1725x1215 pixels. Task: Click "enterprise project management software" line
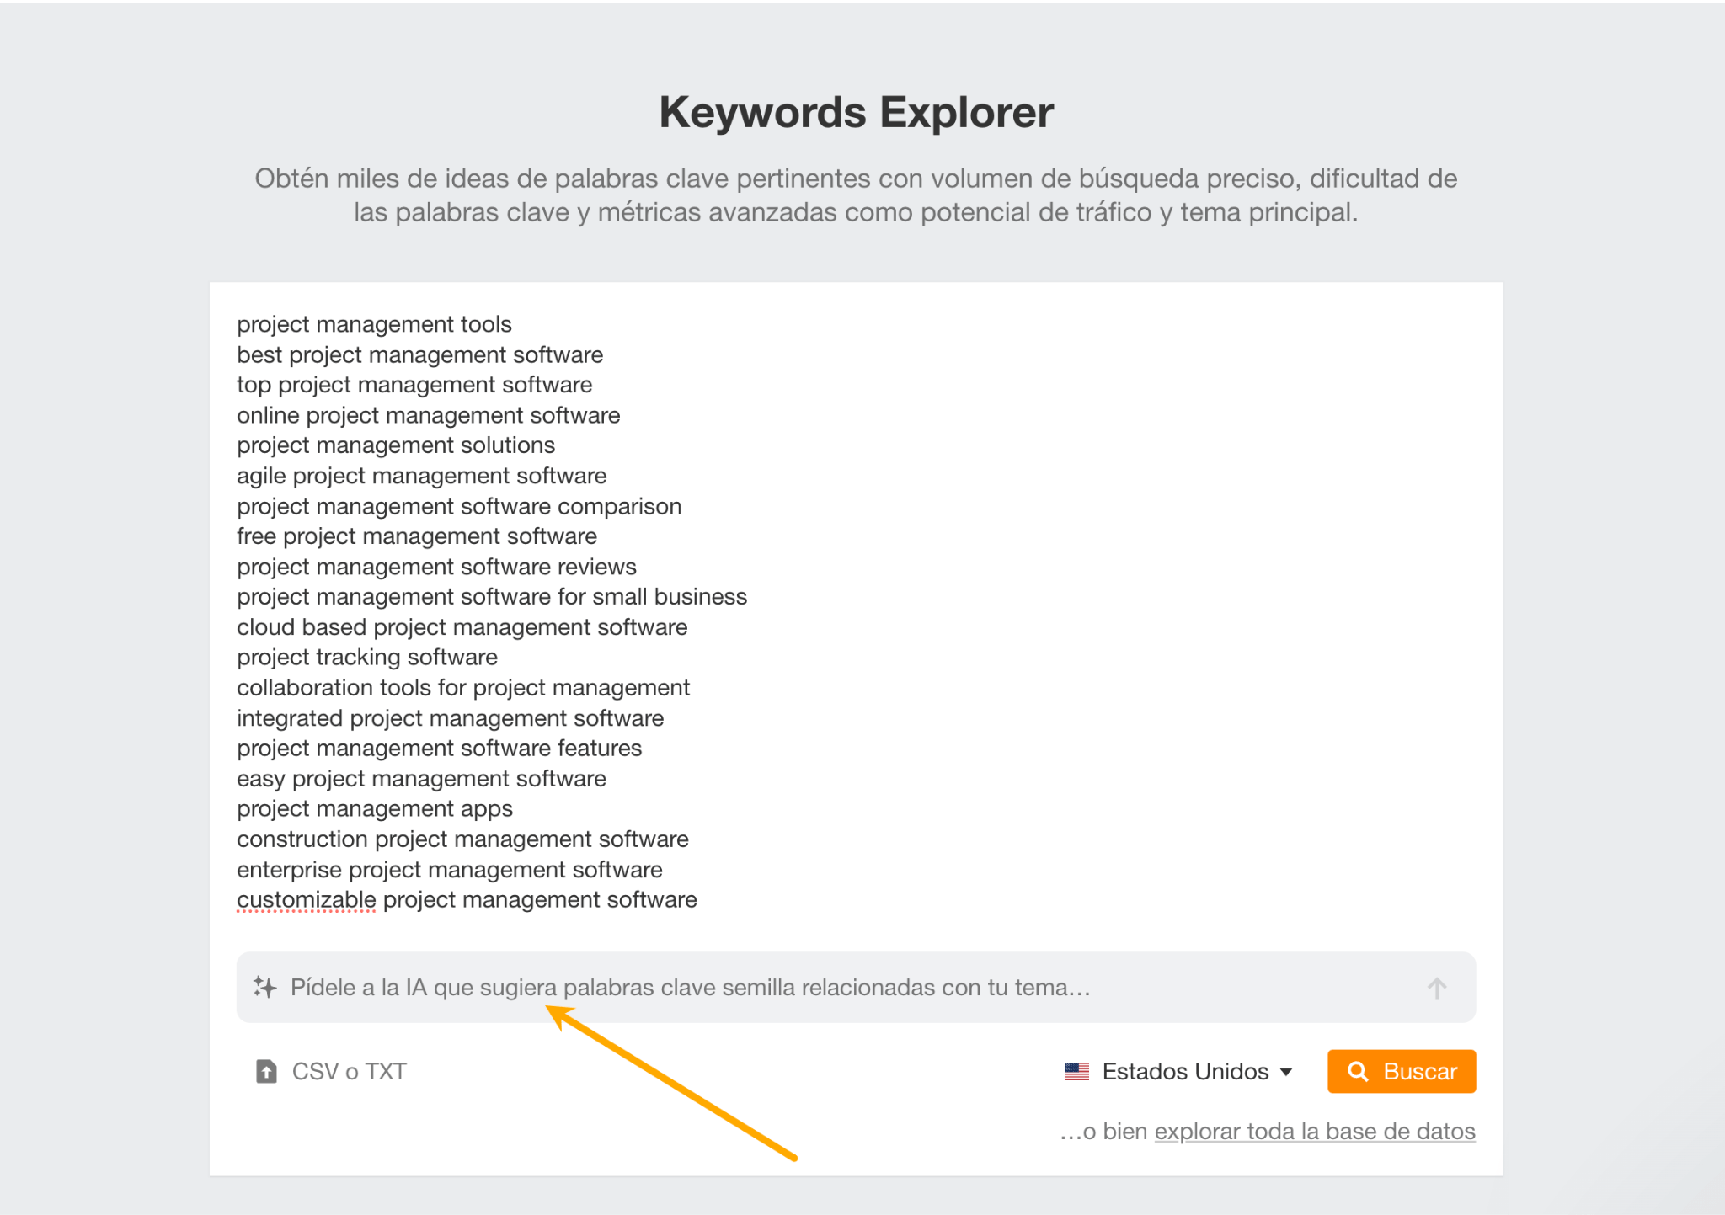(x=450, y=869)
